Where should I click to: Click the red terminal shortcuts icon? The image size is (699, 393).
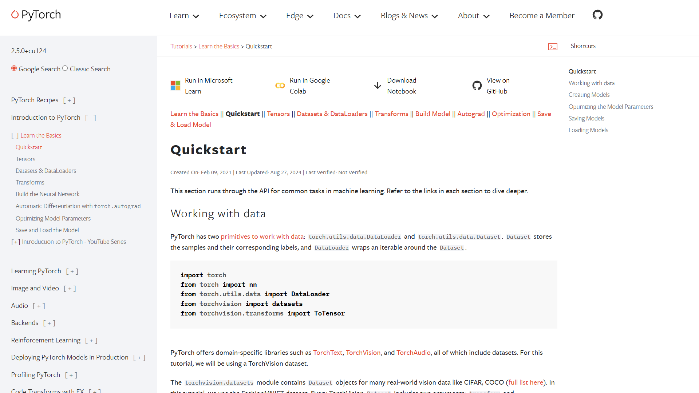[x=553, y=47]
